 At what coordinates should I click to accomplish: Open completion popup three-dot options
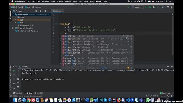point(132,68)
